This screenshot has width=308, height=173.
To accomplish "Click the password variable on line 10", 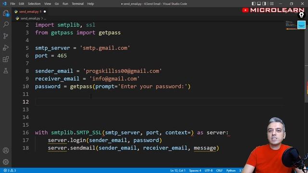I will tap(48, 86).
